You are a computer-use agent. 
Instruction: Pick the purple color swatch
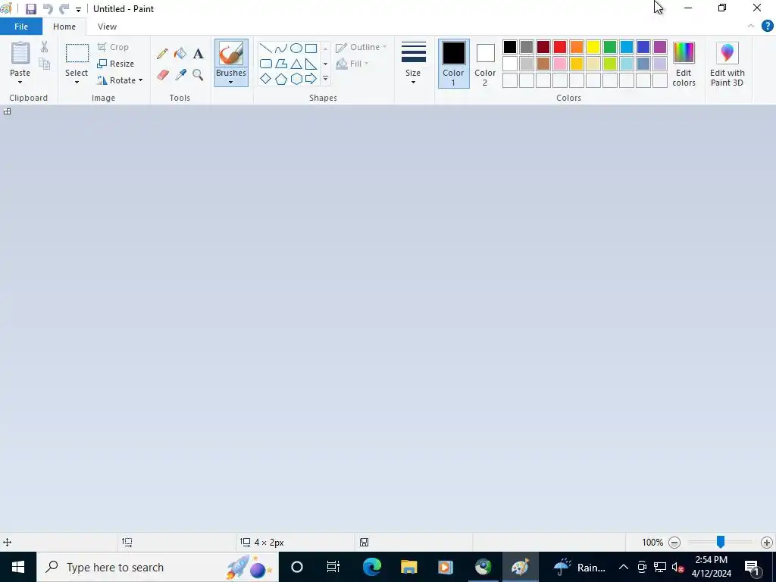660,47
